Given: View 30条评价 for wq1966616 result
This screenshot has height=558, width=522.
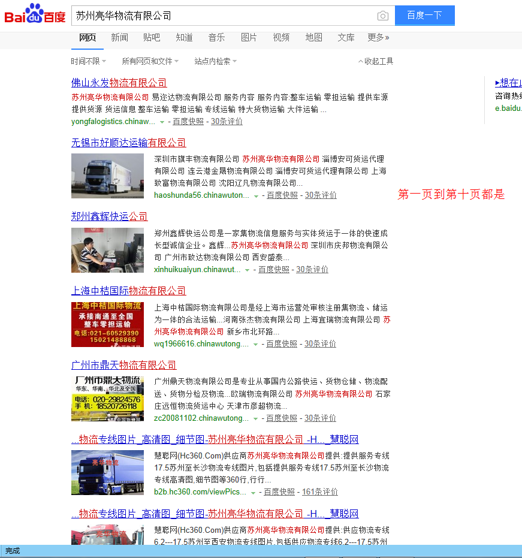Looking at the screenshot, I should click(x=320, y=344).
